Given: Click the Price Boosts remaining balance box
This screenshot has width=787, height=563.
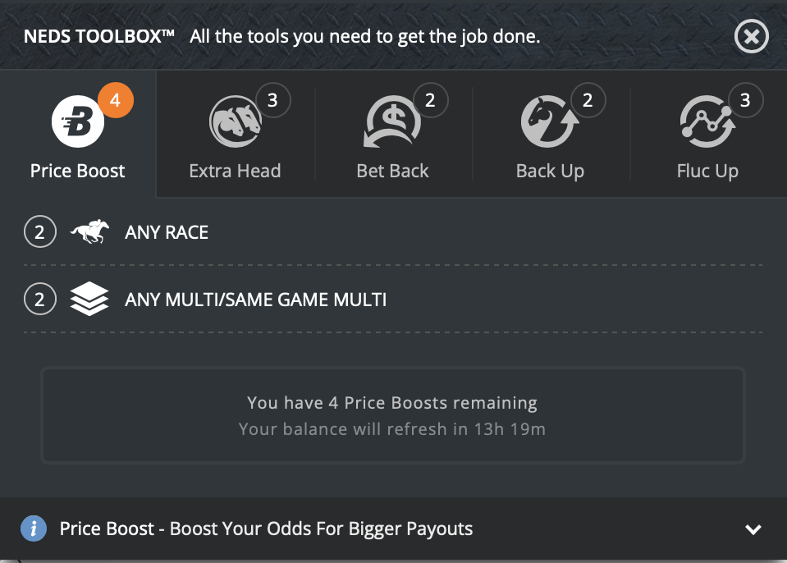Looking at the screenshot, I should pyautogui.click(x=393, y=415).
